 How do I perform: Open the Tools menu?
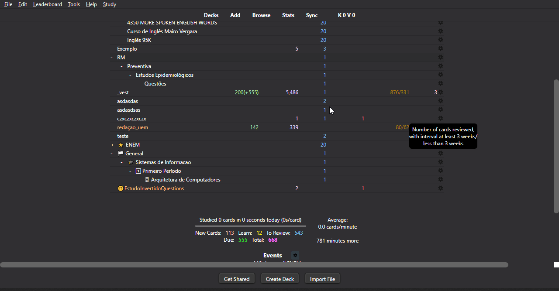coord(74,4)
